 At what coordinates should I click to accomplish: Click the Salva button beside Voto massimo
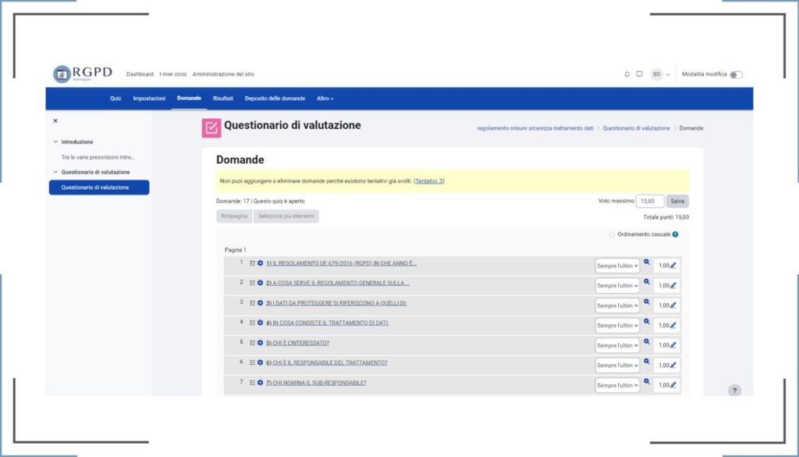click(x=677, y=201)
